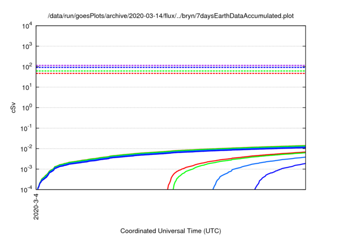Select the 10^4 y-axis tick label

click(28, 26)
